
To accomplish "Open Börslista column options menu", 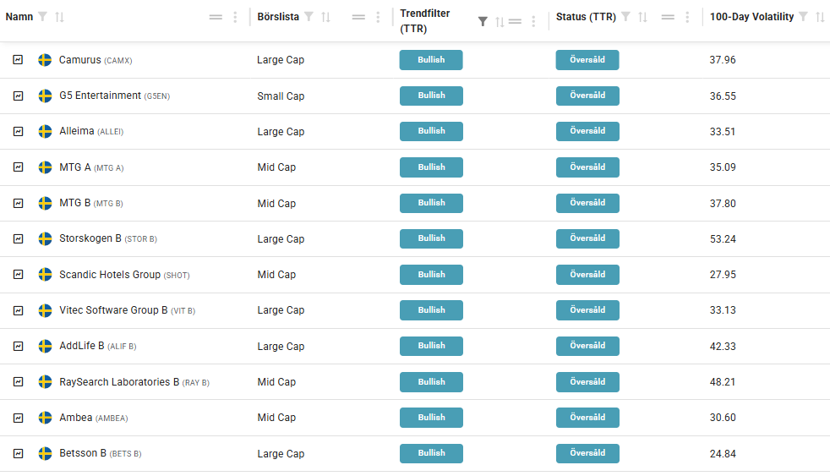I will tap(378, 17).
